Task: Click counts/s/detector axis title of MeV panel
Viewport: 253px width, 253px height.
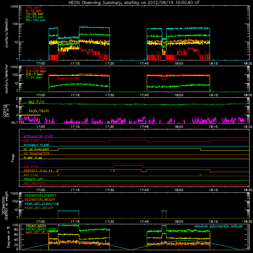Action: (x=6, y=79)
